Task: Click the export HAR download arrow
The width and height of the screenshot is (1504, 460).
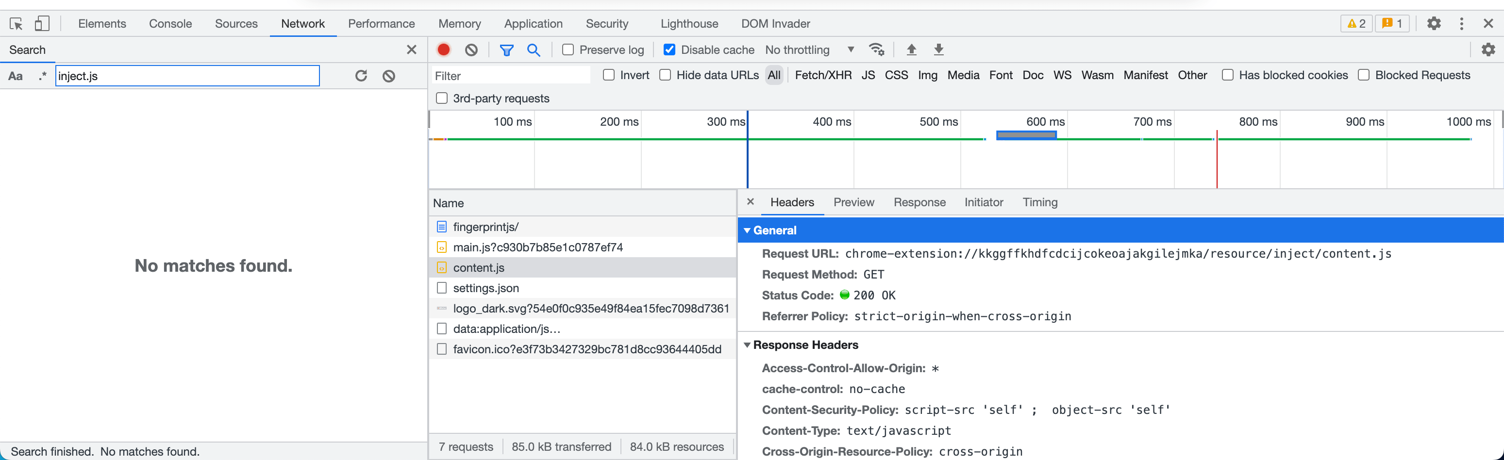Action: pos(938,49)
